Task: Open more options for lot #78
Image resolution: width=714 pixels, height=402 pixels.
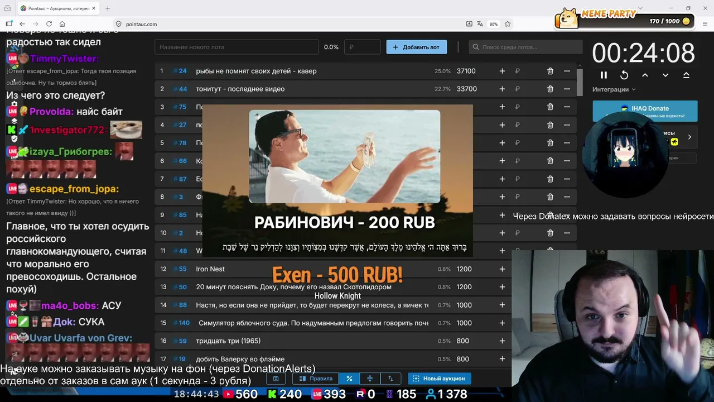Action: [567, 143]
